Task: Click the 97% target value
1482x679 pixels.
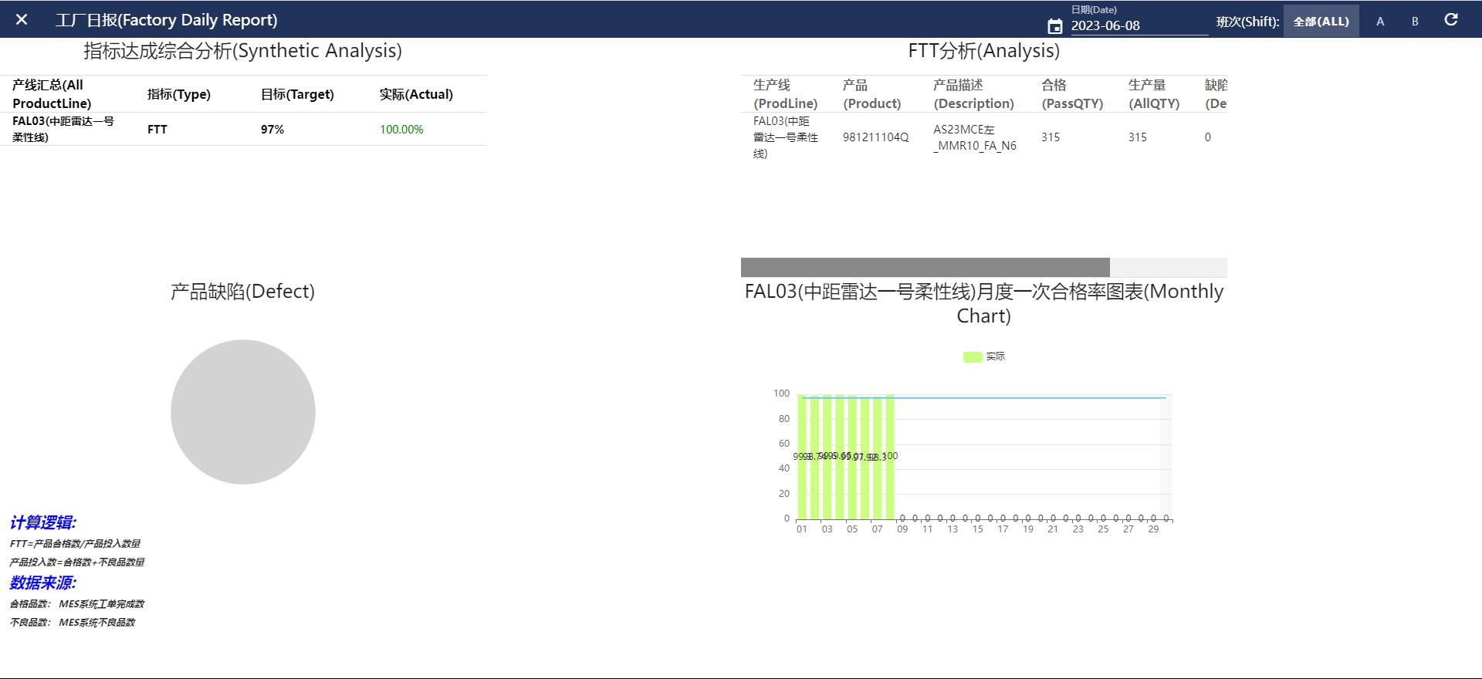Action: pyautogui.click(x=272, y=130)
